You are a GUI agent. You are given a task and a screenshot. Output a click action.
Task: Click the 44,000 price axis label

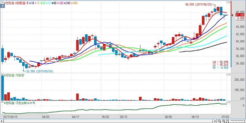[x=240, y=27]
